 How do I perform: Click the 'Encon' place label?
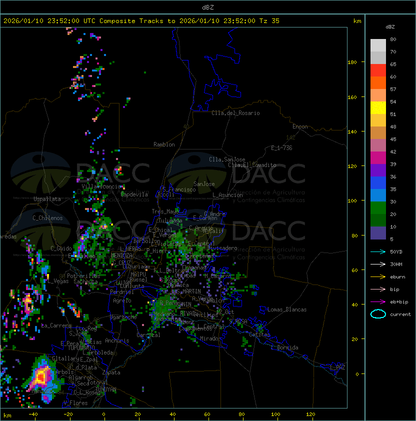tap(300, 126)
